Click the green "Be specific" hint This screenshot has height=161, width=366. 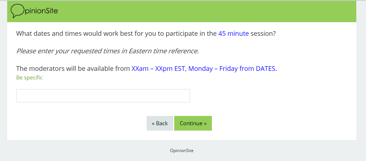click(29, 78)
